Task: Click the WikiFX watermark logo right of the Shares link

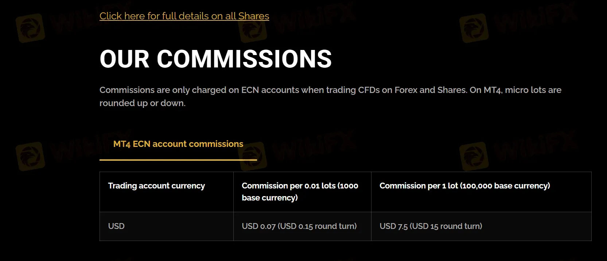Action: click(253, 28)
